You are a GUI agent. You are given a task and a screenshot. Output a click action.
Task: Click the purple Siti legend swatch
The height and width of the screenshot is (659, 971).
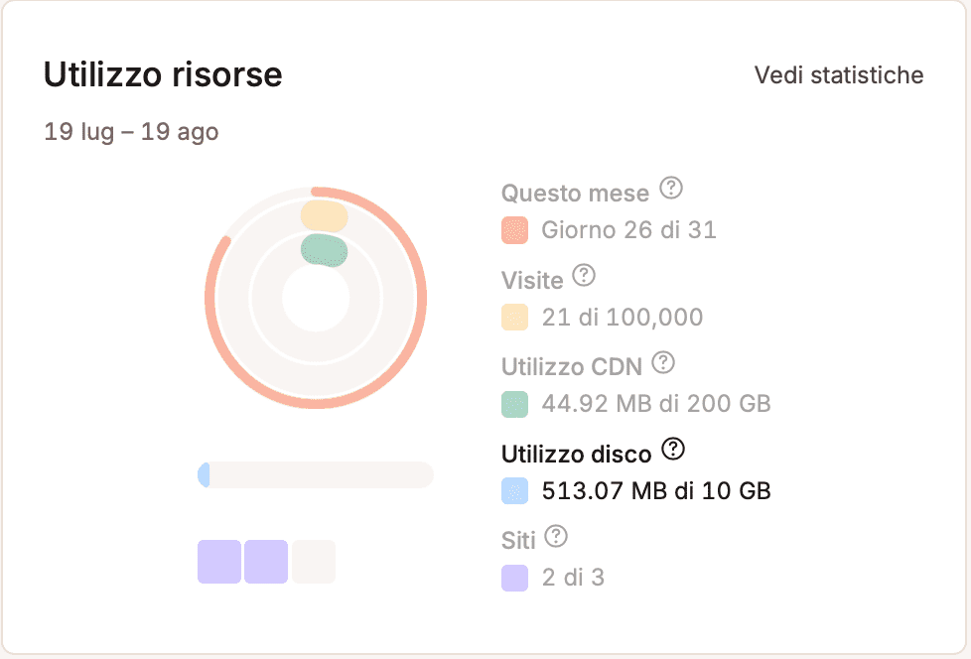pos(514,578)
